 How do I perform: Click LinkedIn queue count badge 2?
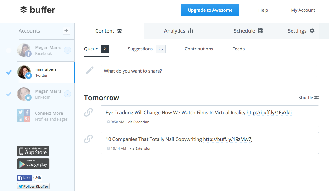67,94
